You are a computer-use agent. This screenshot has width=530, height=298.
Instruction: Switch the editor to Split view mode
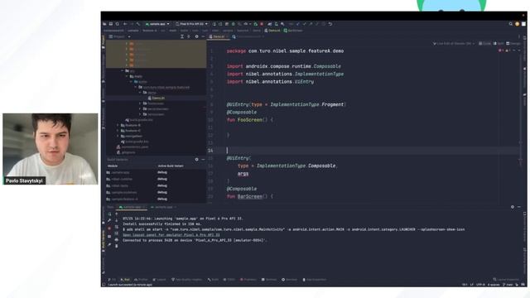pos(499,44)
